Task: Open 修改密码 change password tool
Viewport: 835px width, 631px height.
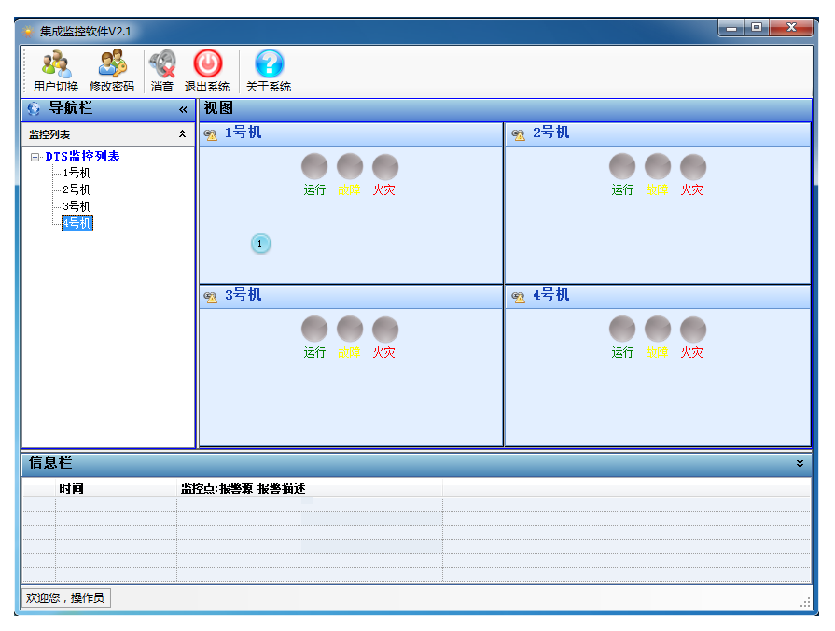Action: pos(112,64)
